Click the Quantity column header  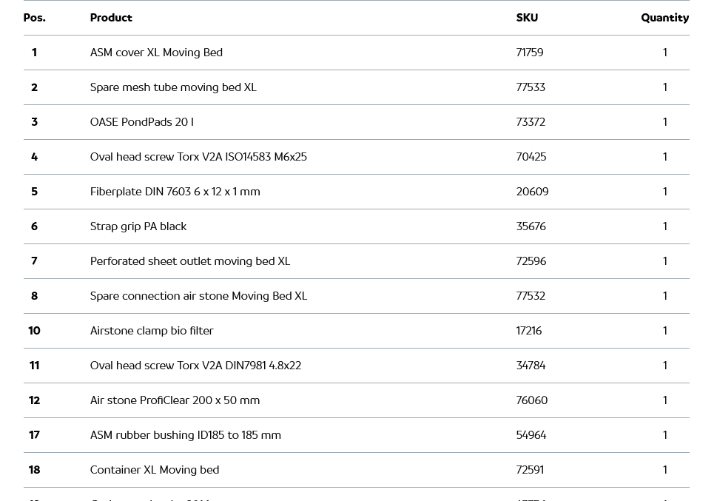coord(664,18)
